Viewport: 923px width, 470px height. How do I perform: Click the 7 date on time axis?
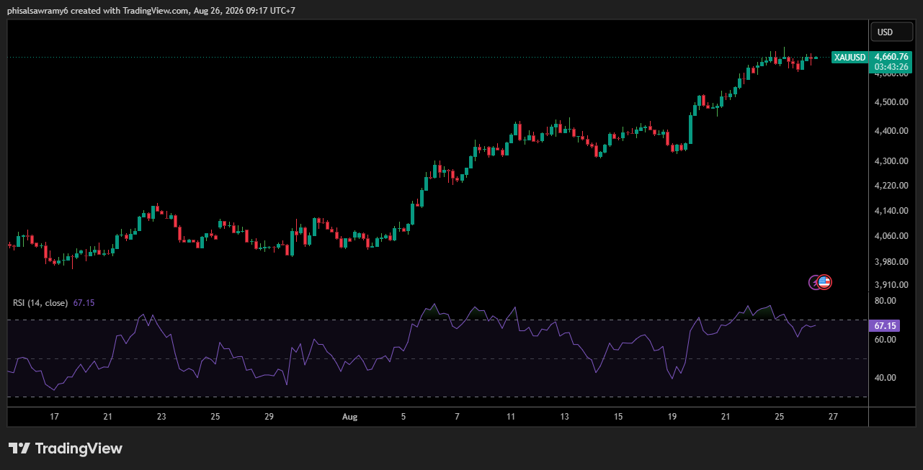tap(458, 417)
